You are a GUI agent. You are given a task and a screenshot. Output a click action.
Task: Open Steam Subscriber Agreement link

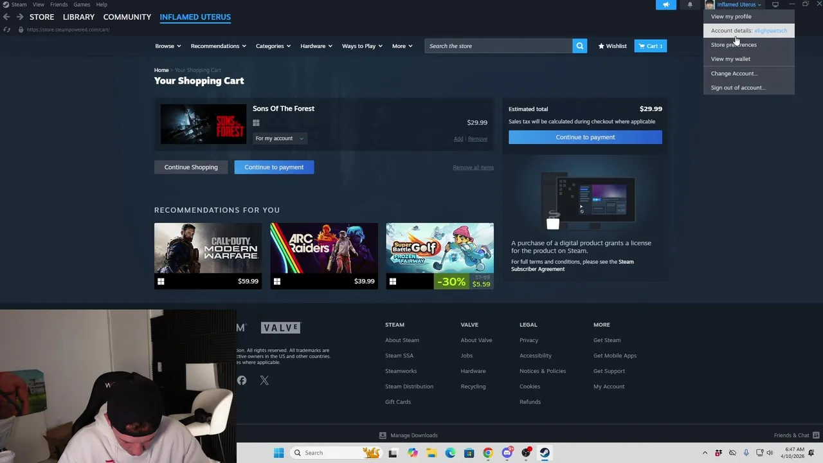coord(572,266)
